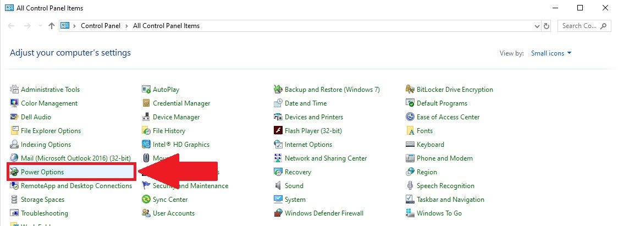Expand the address bar history dropdown arrow

(537, 26)
